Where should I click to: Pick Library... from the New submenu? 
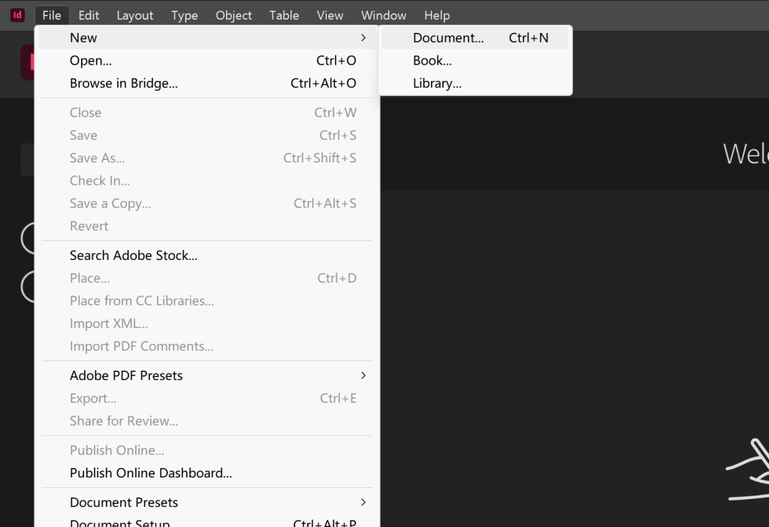pos(437,83)
